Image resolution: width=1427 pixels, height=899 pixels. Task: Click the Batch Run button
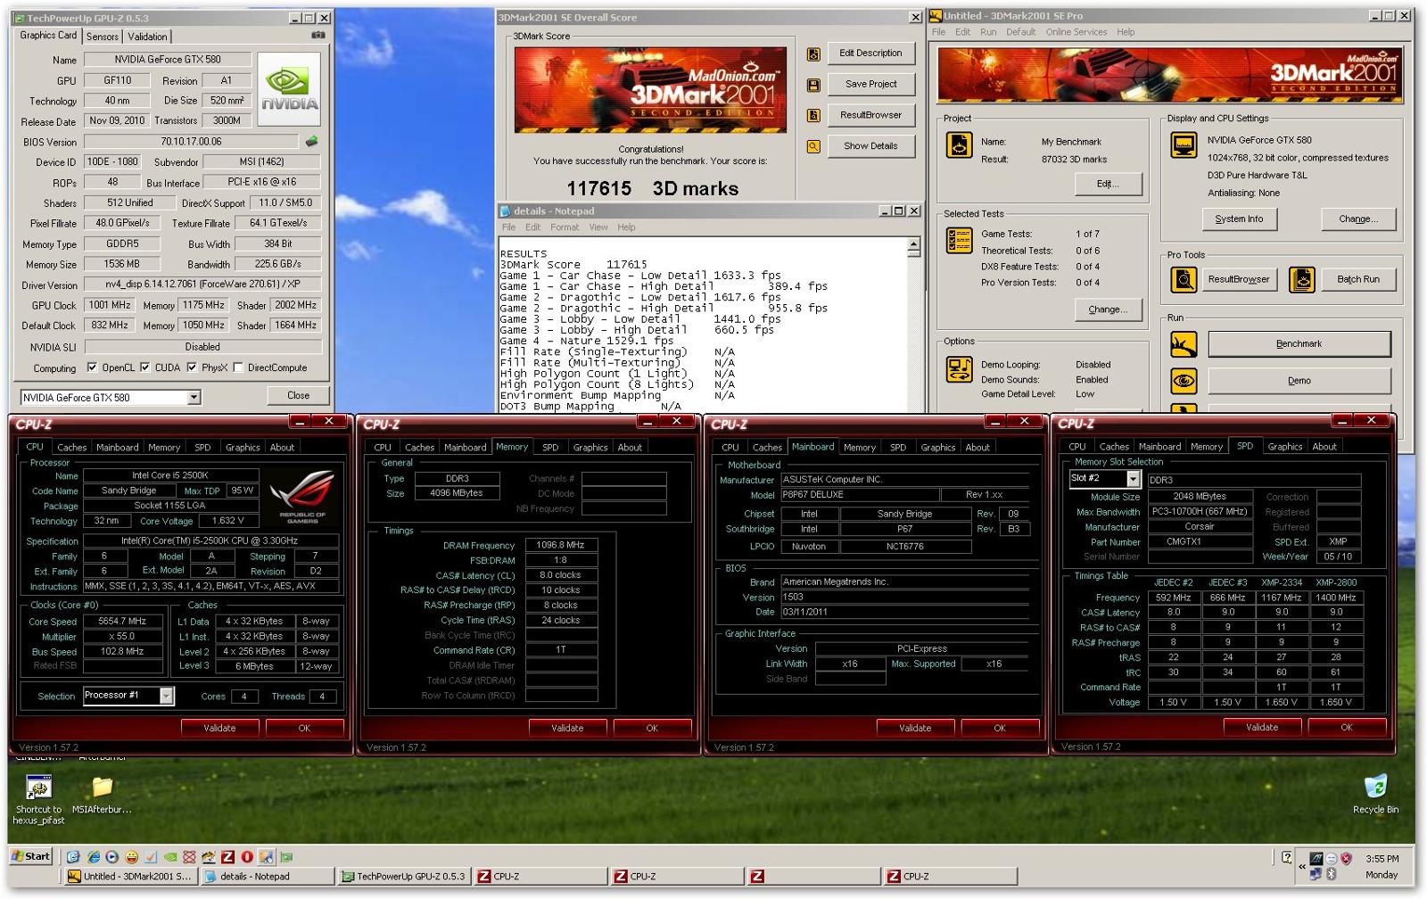[x=1357, y=280]
